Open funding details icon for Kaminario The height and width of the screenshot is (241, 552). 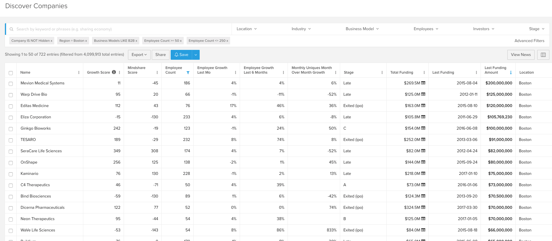click(423, 173)
